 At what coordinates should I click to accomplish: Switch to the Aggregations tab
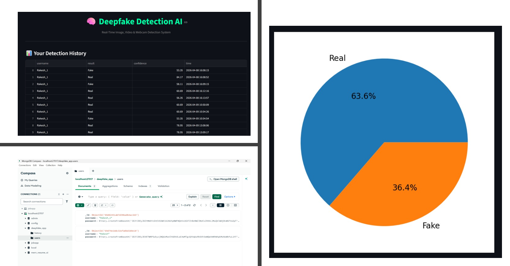(110, 186)
